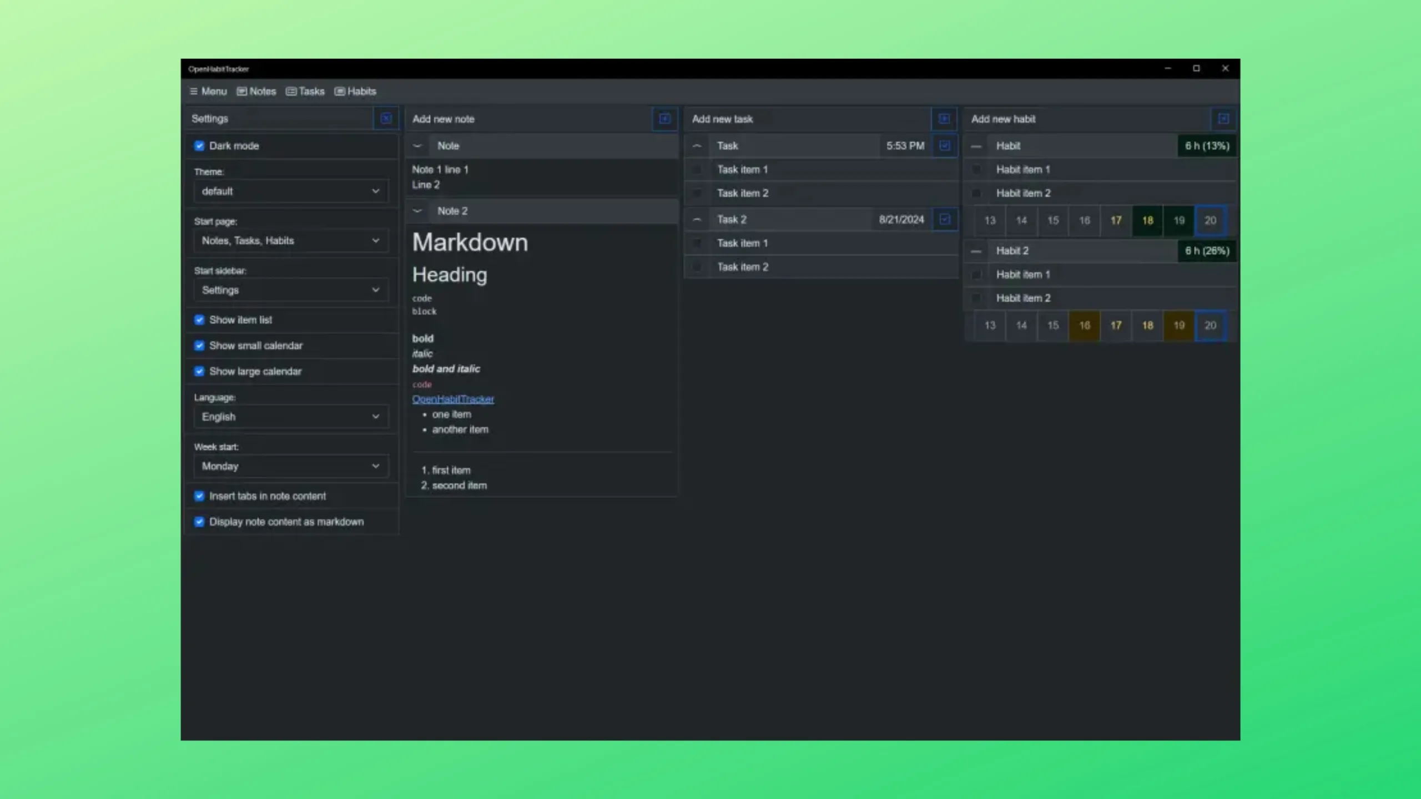Close the Settings sidebar with X icon
This screenshot has height=799, width=1421.
[386, 119]
